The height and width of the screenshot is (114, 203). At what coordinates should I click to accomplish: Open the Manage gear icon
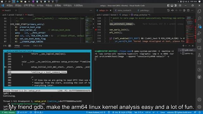pyautogui.click(x=199, y=107)
